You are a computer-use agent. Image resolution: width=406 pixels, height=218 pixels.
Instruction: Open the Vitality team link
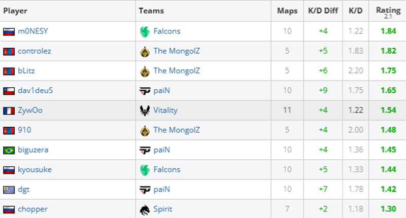coord(166,111)
